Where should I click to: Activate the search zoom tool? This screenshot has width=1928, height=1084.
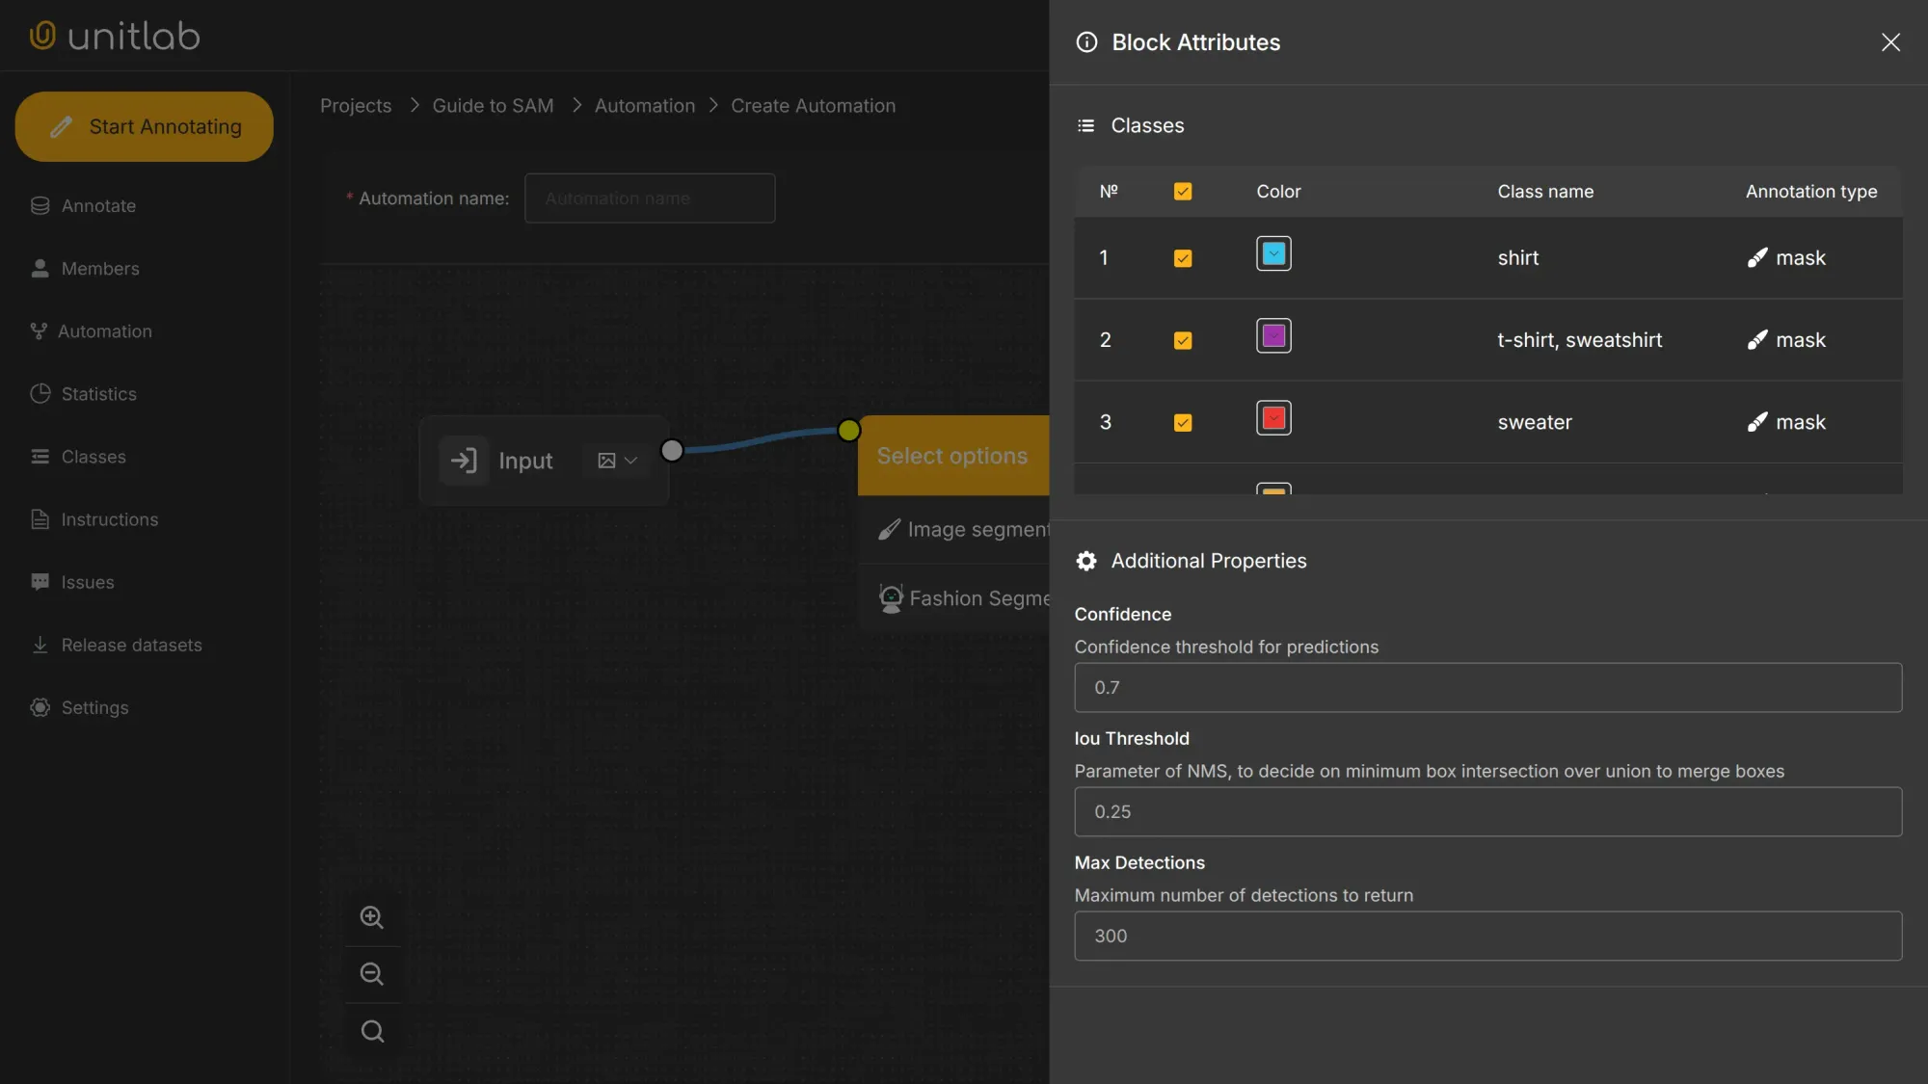(372, 1030)
